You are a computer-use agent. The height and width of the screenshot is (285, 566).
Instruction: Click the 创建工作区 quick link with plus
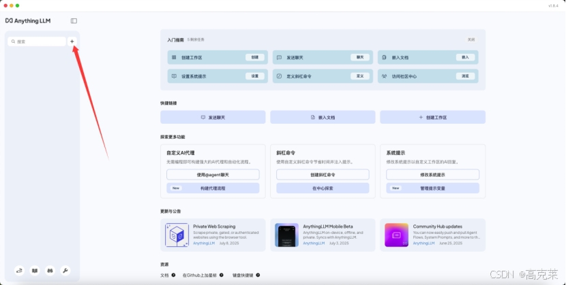432,117
